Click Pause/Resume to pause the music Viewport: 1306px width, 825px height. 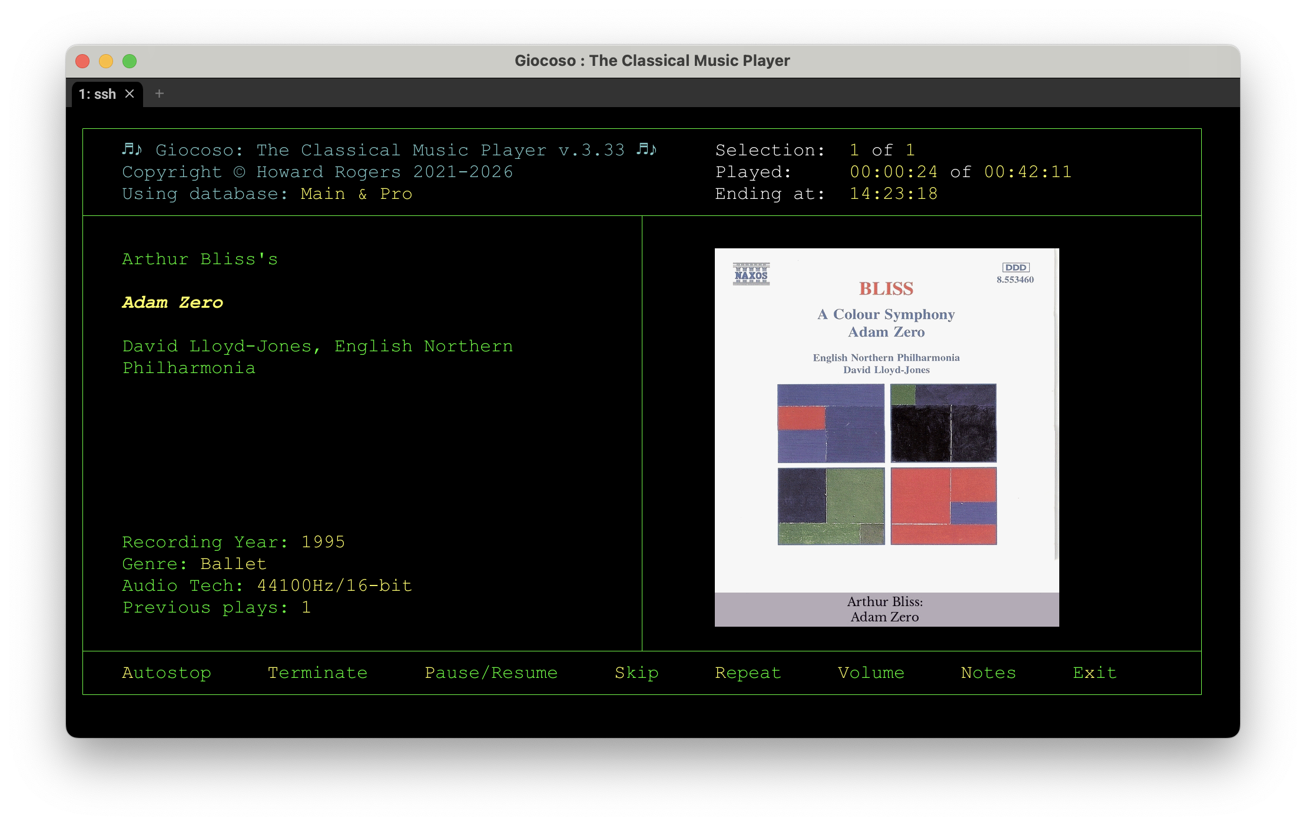491,673
